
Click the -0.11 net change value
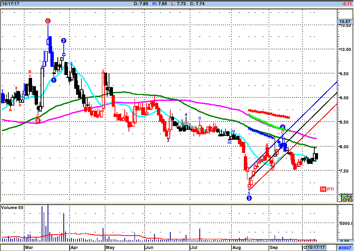pyautogui.click(x=346, y=4)
